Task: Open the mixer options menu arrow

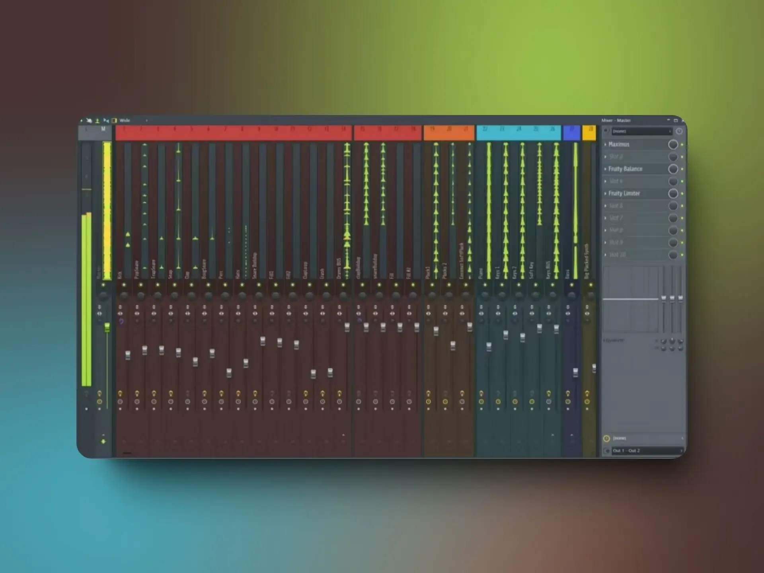Action: [82, 121]
